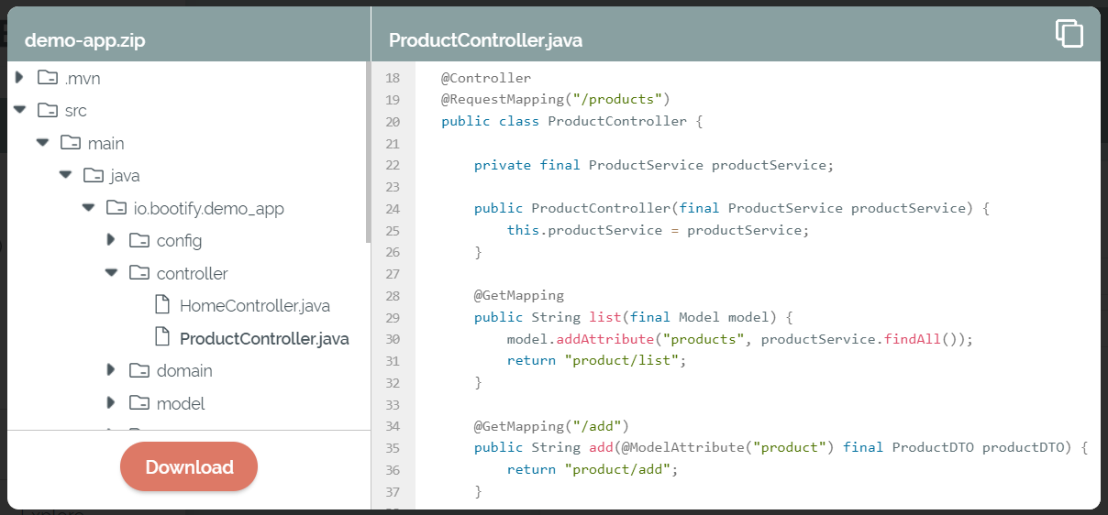The width and height of the screenshot is (1108, 515).
Task: Click the file tree vertical scrollbar
Action: [x=368, y=152]
